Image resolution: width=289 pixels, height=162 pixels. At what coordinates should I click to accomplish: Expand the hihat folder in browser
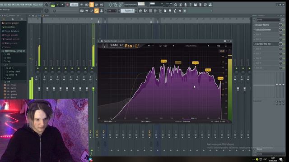tap(9, 78)
